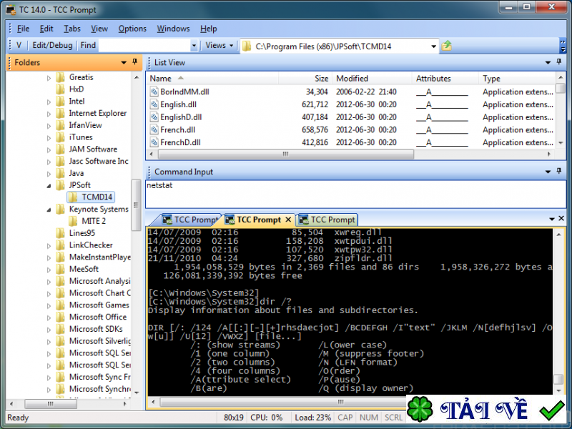Open the List View panel options arrow
This screenshot has width=572, height=429.
click(548, 63)
